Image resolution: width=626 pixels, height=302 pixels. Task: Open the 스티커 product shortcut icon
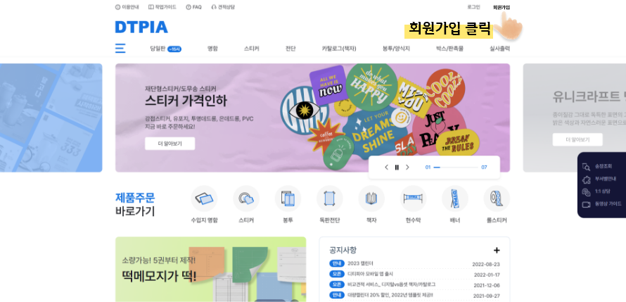click(x=246, y=199)
